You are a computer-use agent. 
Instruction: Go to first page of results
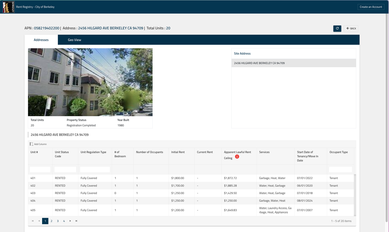click(33, 221)
